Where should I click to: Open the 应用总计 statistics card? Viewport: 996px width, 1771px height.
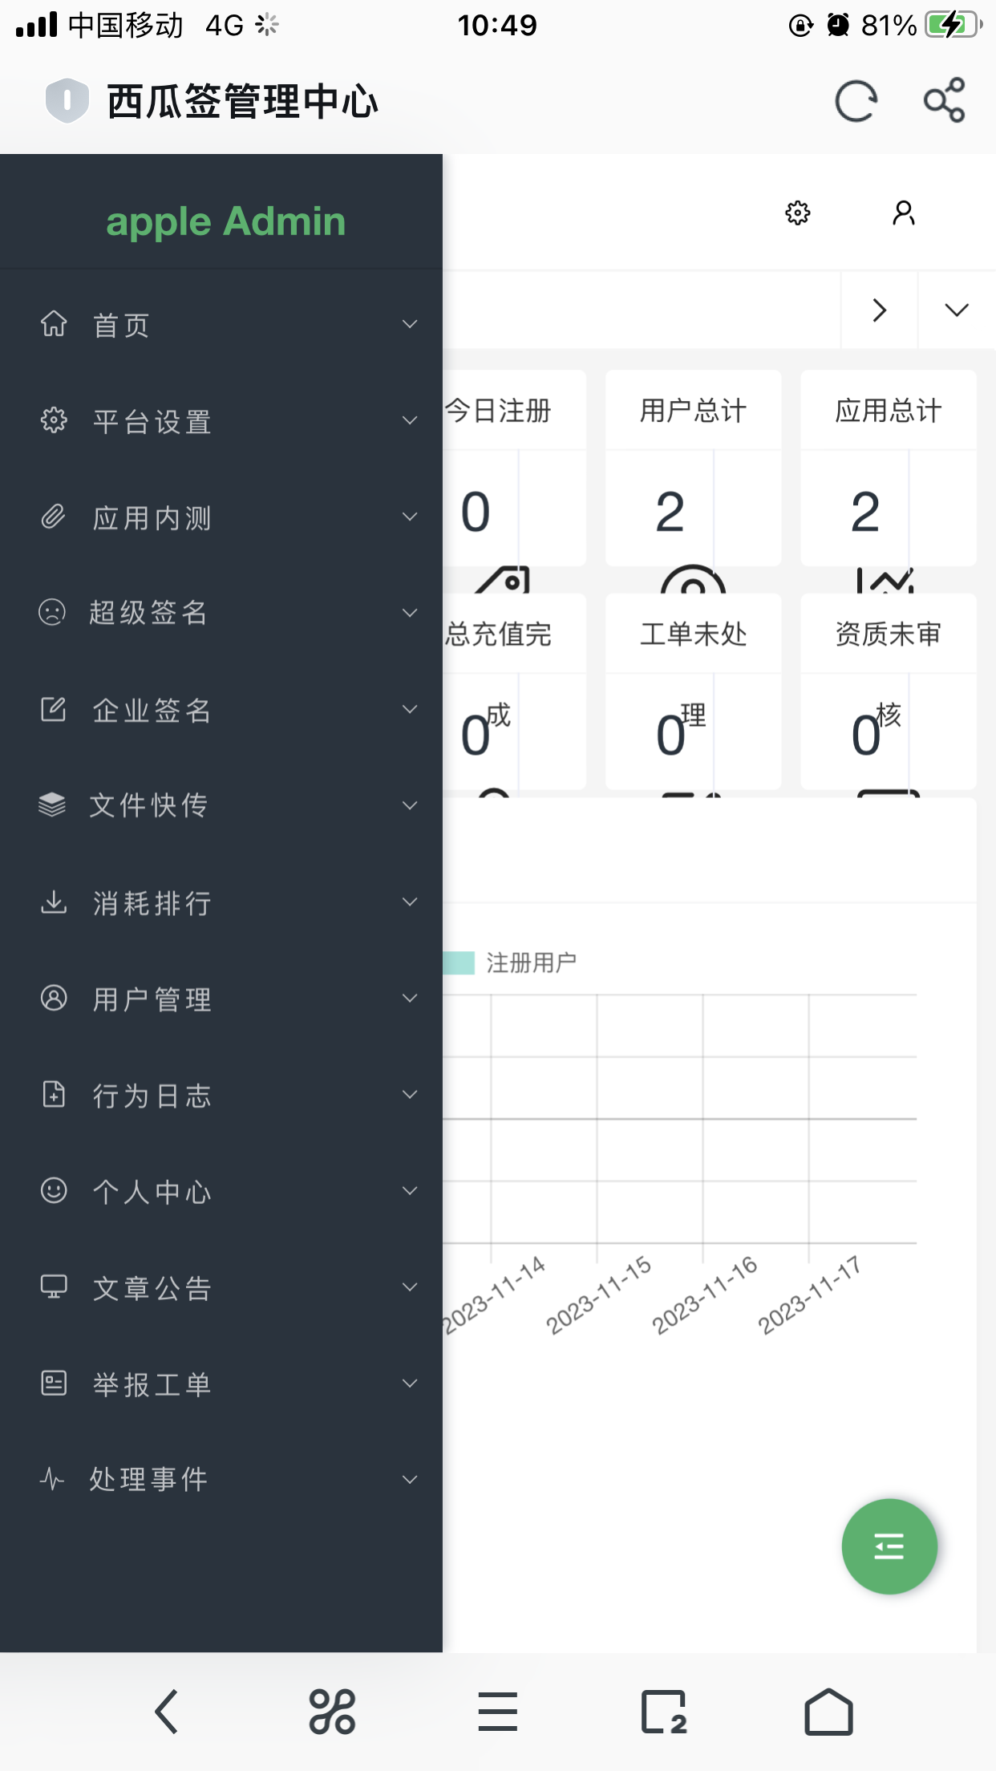point(889,468)
